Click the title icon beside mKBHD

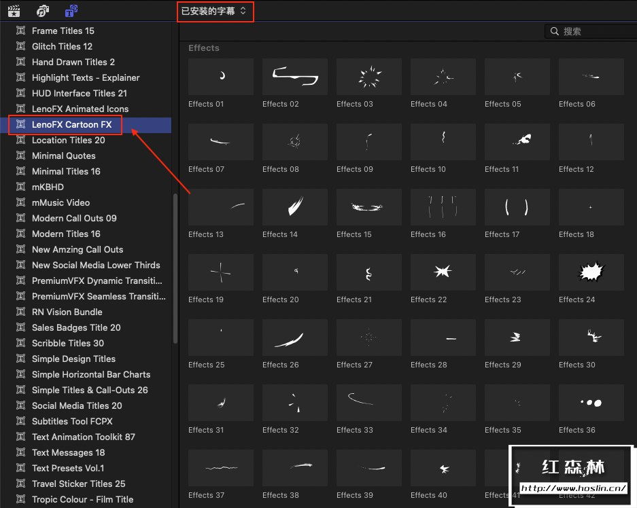point(20,187)
